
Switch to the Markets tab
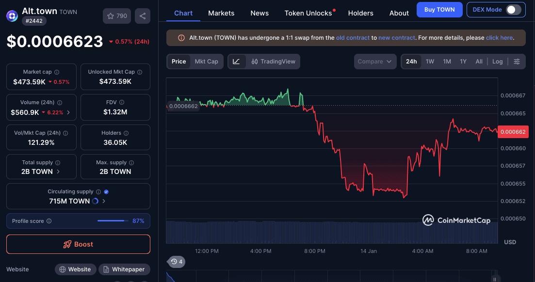[221, 13]
